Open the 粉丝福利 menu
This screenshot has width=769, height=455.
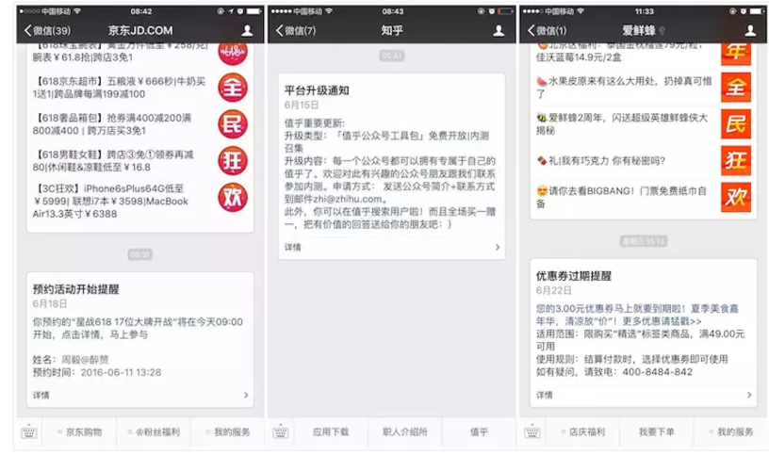(x=154, y=432)
